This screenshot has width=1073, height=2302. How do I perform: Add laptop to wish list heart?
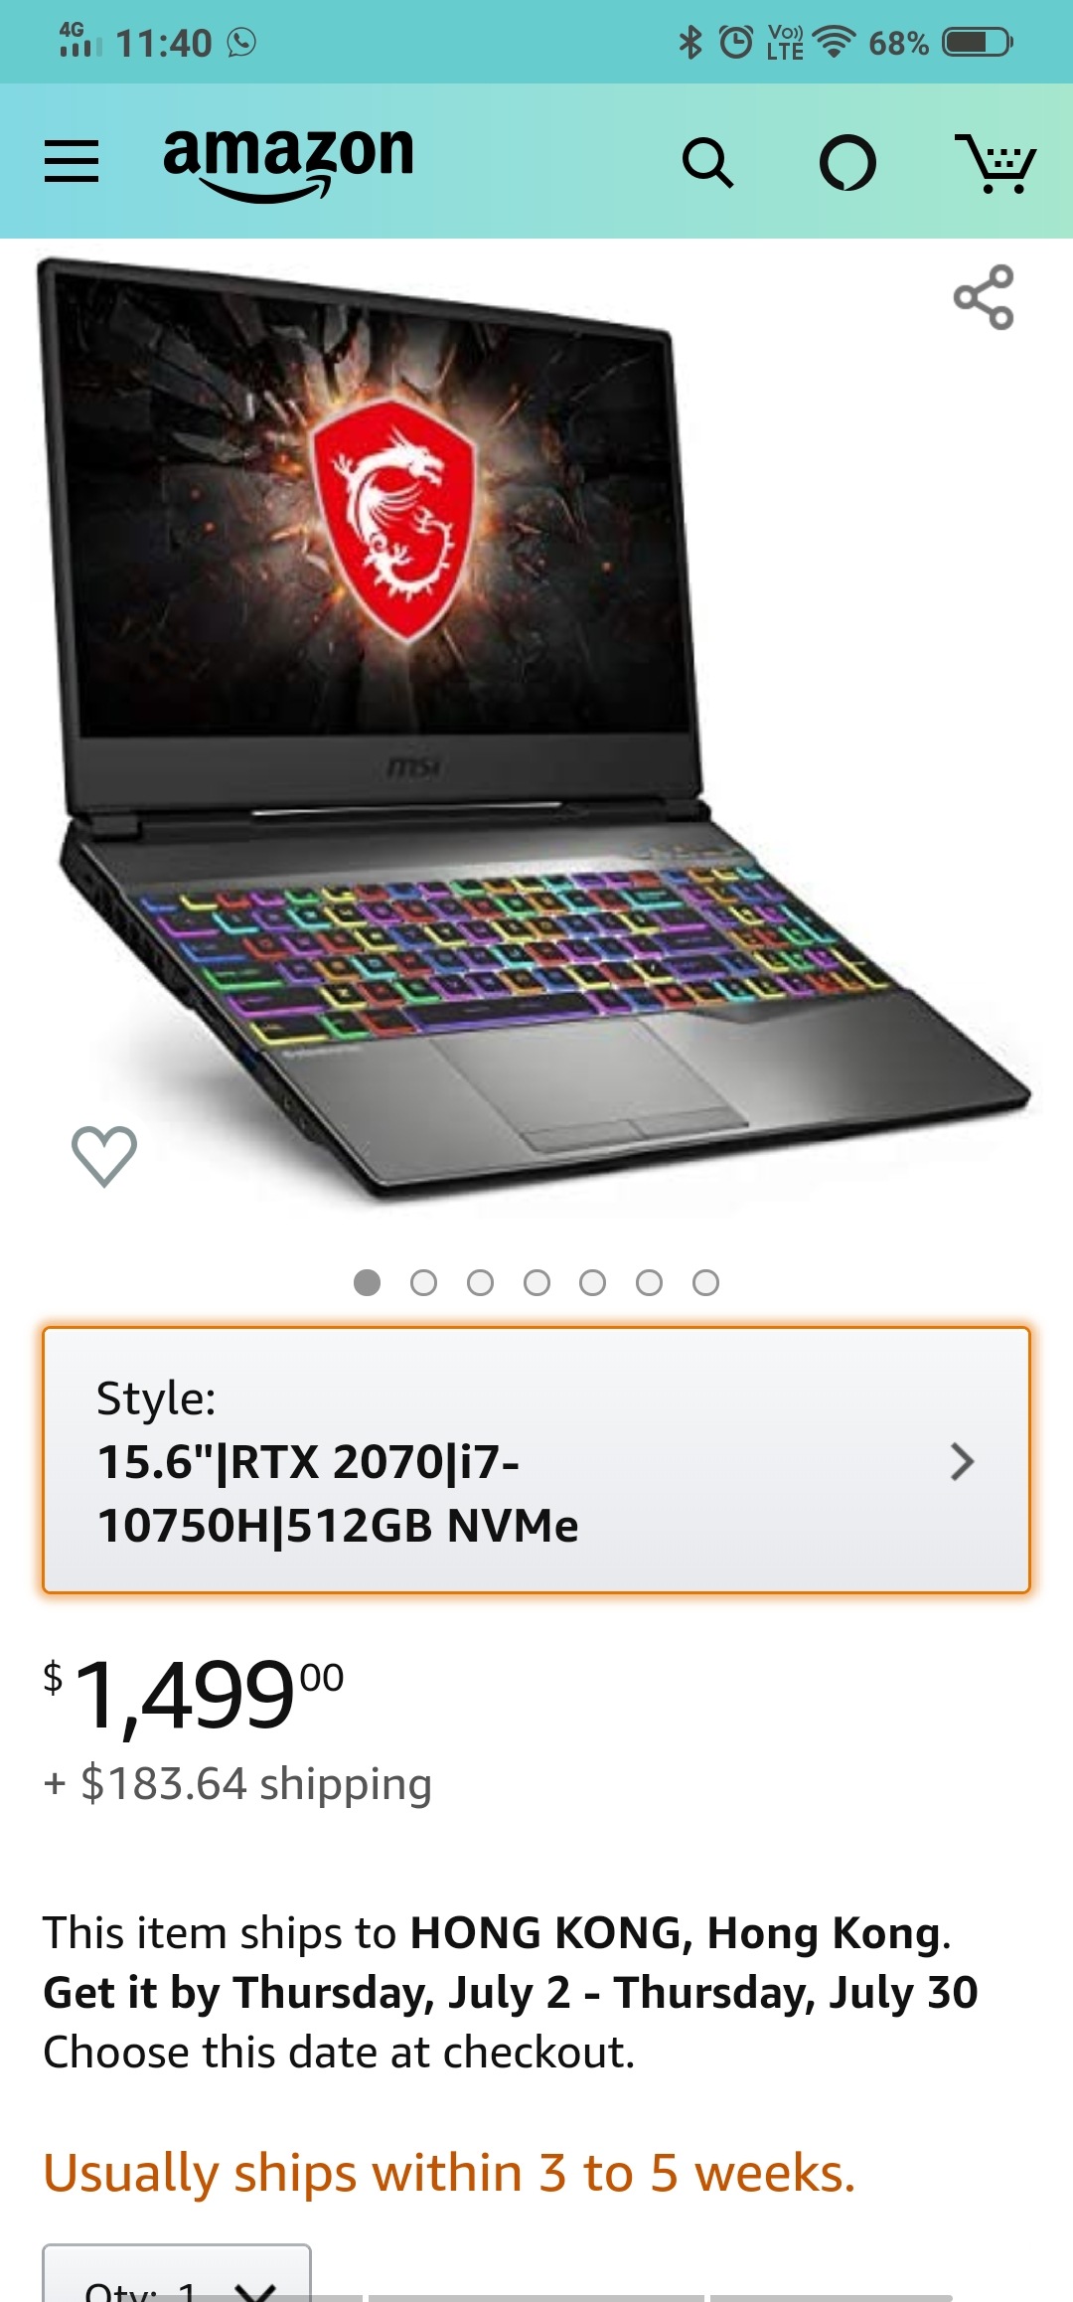tap(104, 1156)
